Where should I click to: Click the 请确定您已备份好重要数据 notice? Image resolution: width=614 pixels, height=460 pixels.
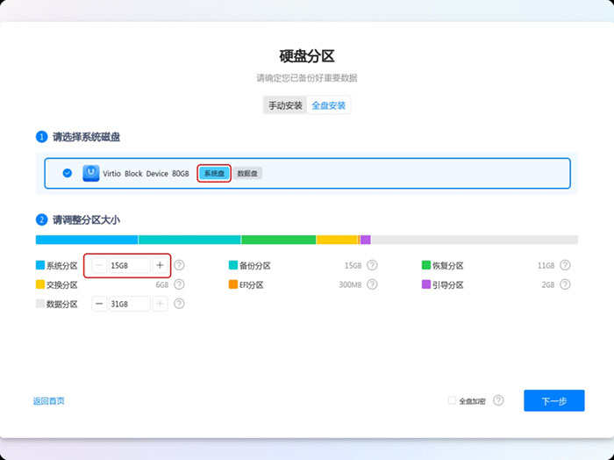click(x=307, y=78)
